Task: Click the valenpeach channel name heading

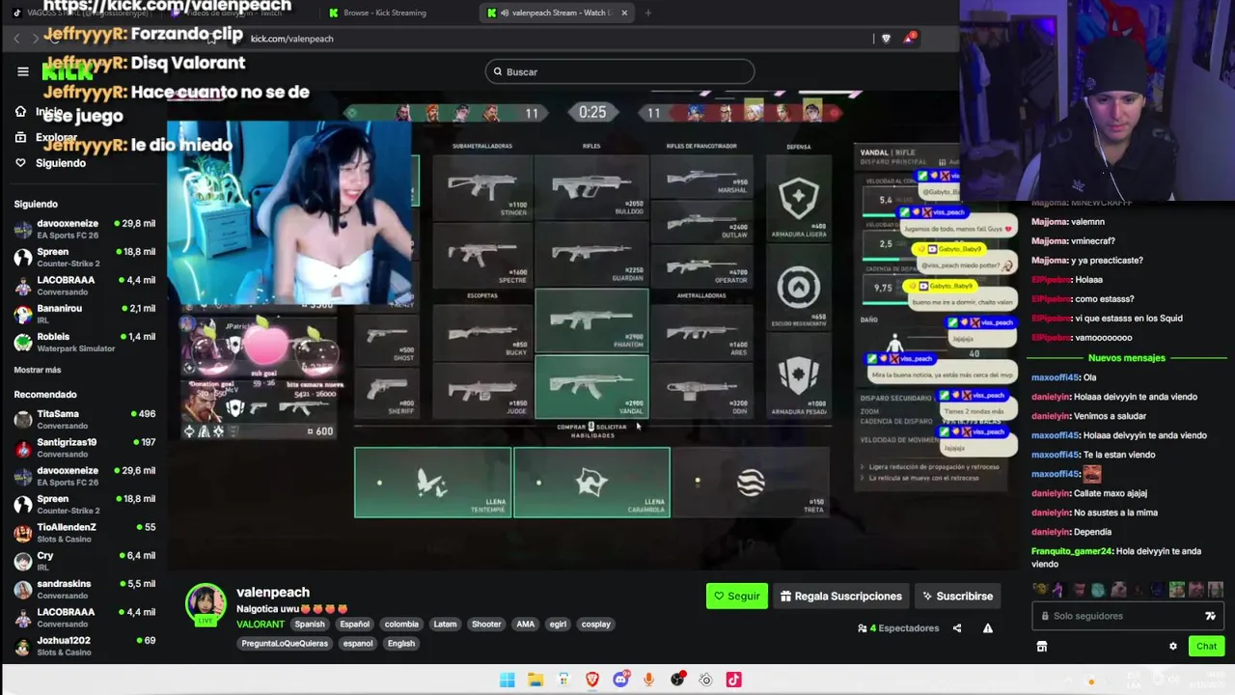Action: pos(273,593)
